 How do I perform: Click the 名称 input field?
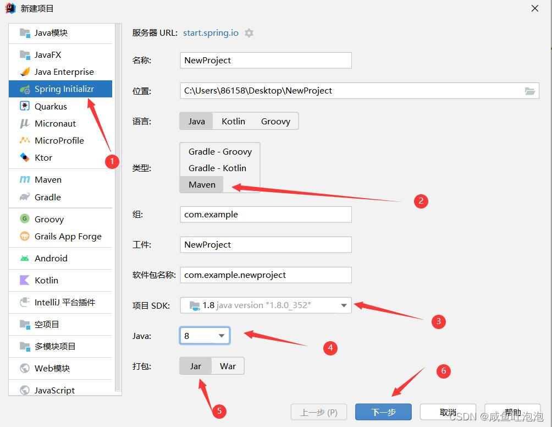pos(266,60)
